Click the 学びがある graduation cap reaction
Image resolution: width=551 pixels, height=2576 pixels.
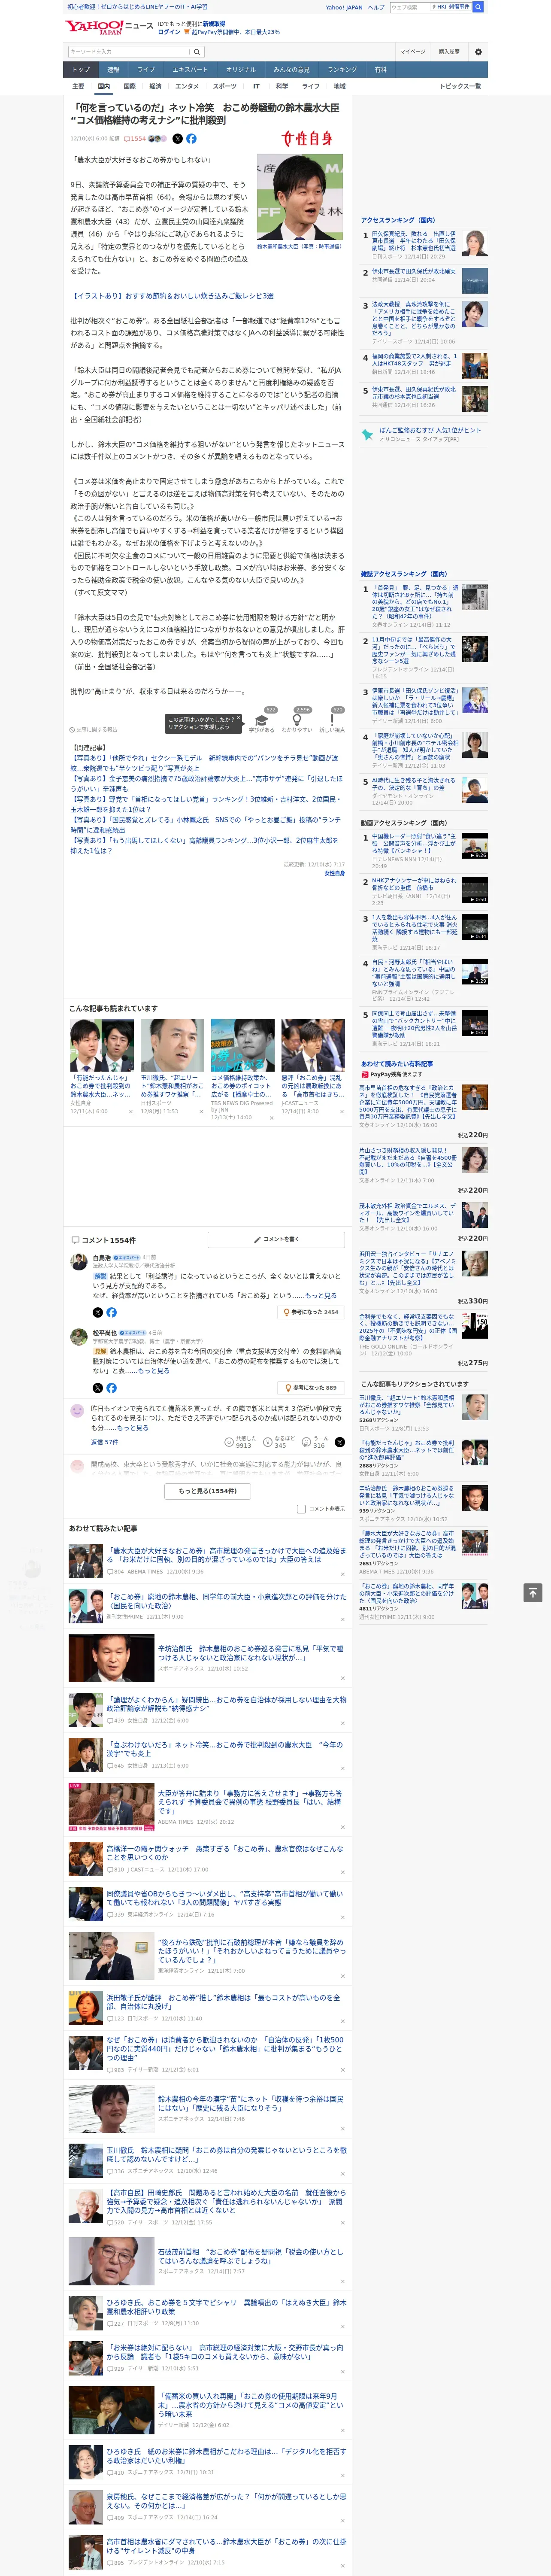coord(262,722)
